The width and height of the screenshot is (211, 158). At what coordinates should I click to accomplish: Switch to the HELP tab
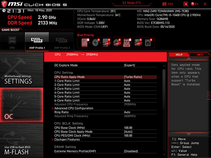(179, 55)
